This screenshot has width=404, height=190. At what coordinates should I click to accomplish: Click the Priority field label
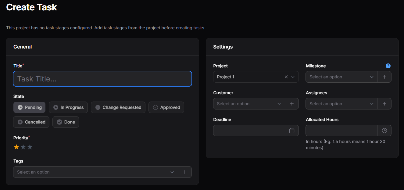(x=21, y=138)
